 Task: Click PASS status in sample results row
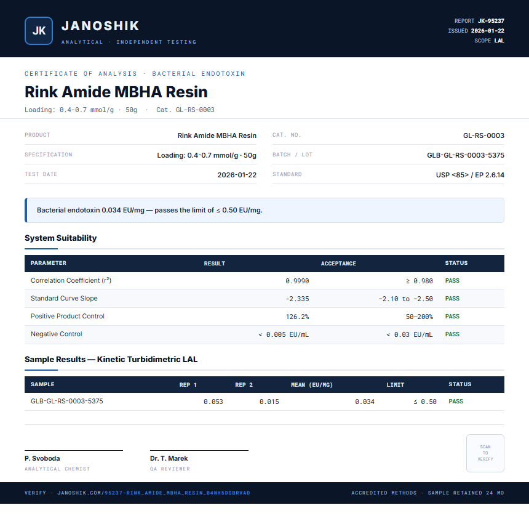click(456, 402)
